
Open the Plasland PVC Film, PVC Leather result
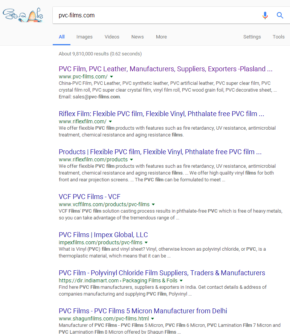(166, 69)
